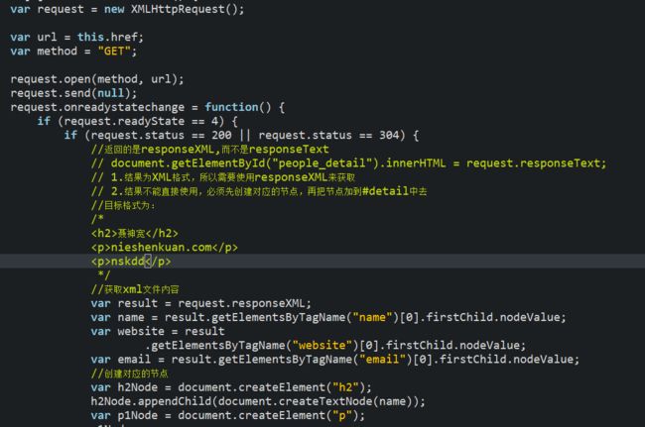Click the '//获取xml文件内容' comment line
The width and height of the screenshot is (645, 427).
(x=135, y=289)
